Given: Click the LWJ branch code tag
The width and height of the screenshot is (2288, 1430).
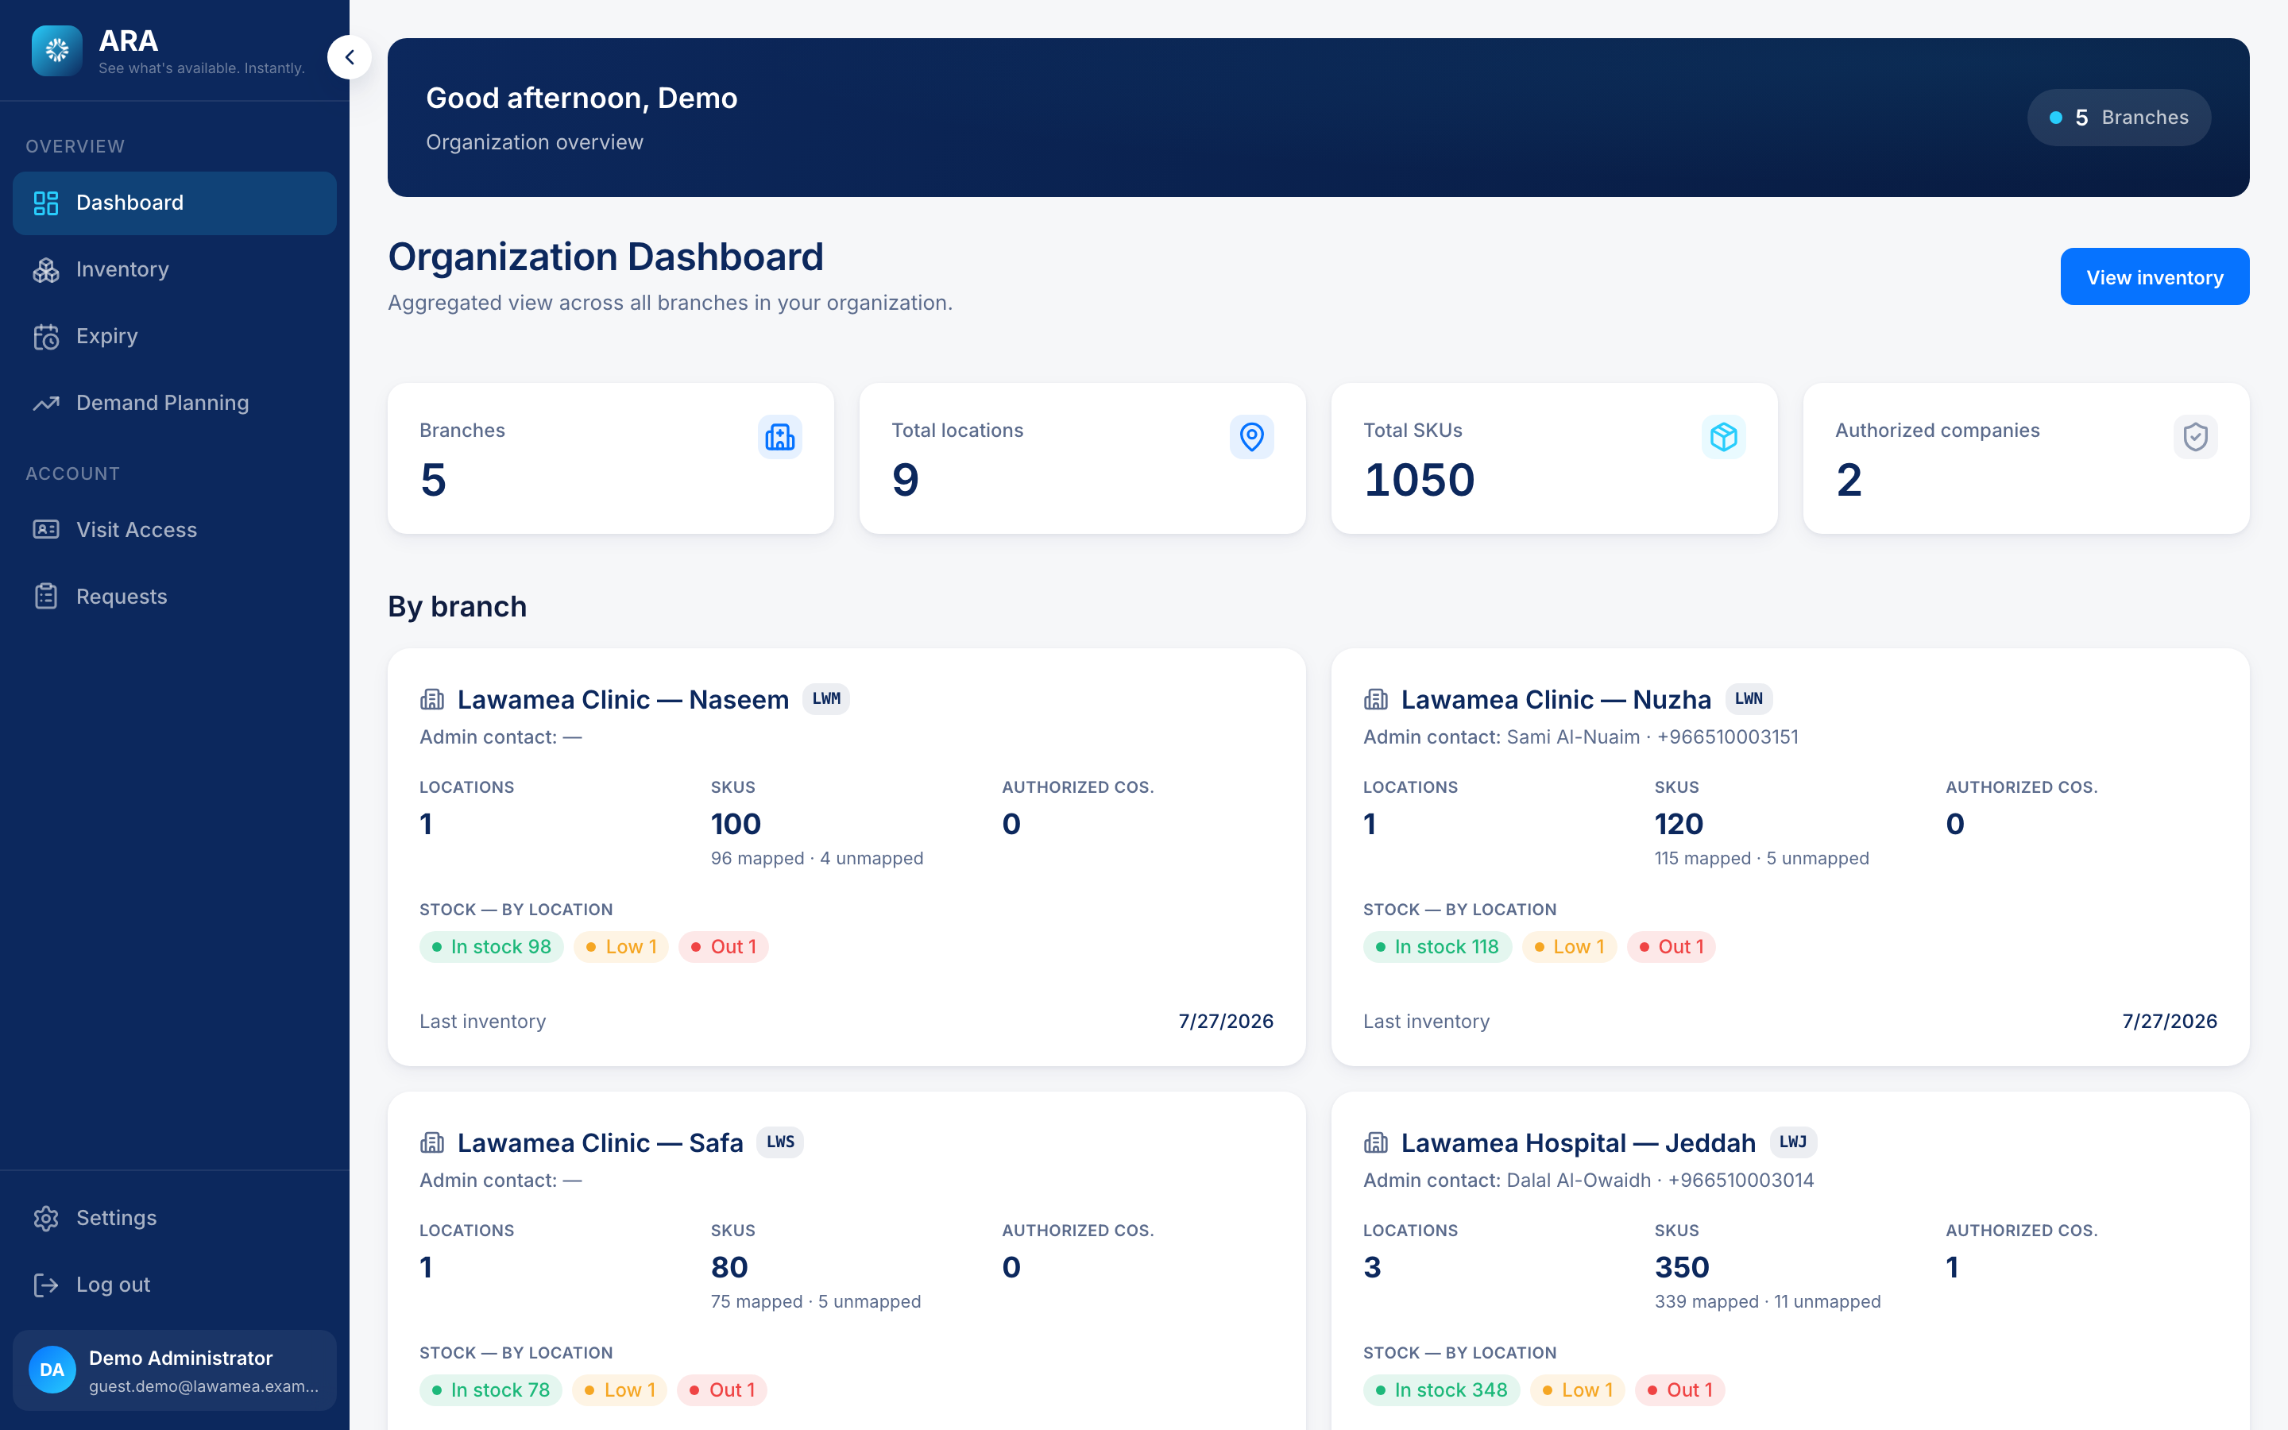Looking at the screenshot, I should [1792, 1142].
